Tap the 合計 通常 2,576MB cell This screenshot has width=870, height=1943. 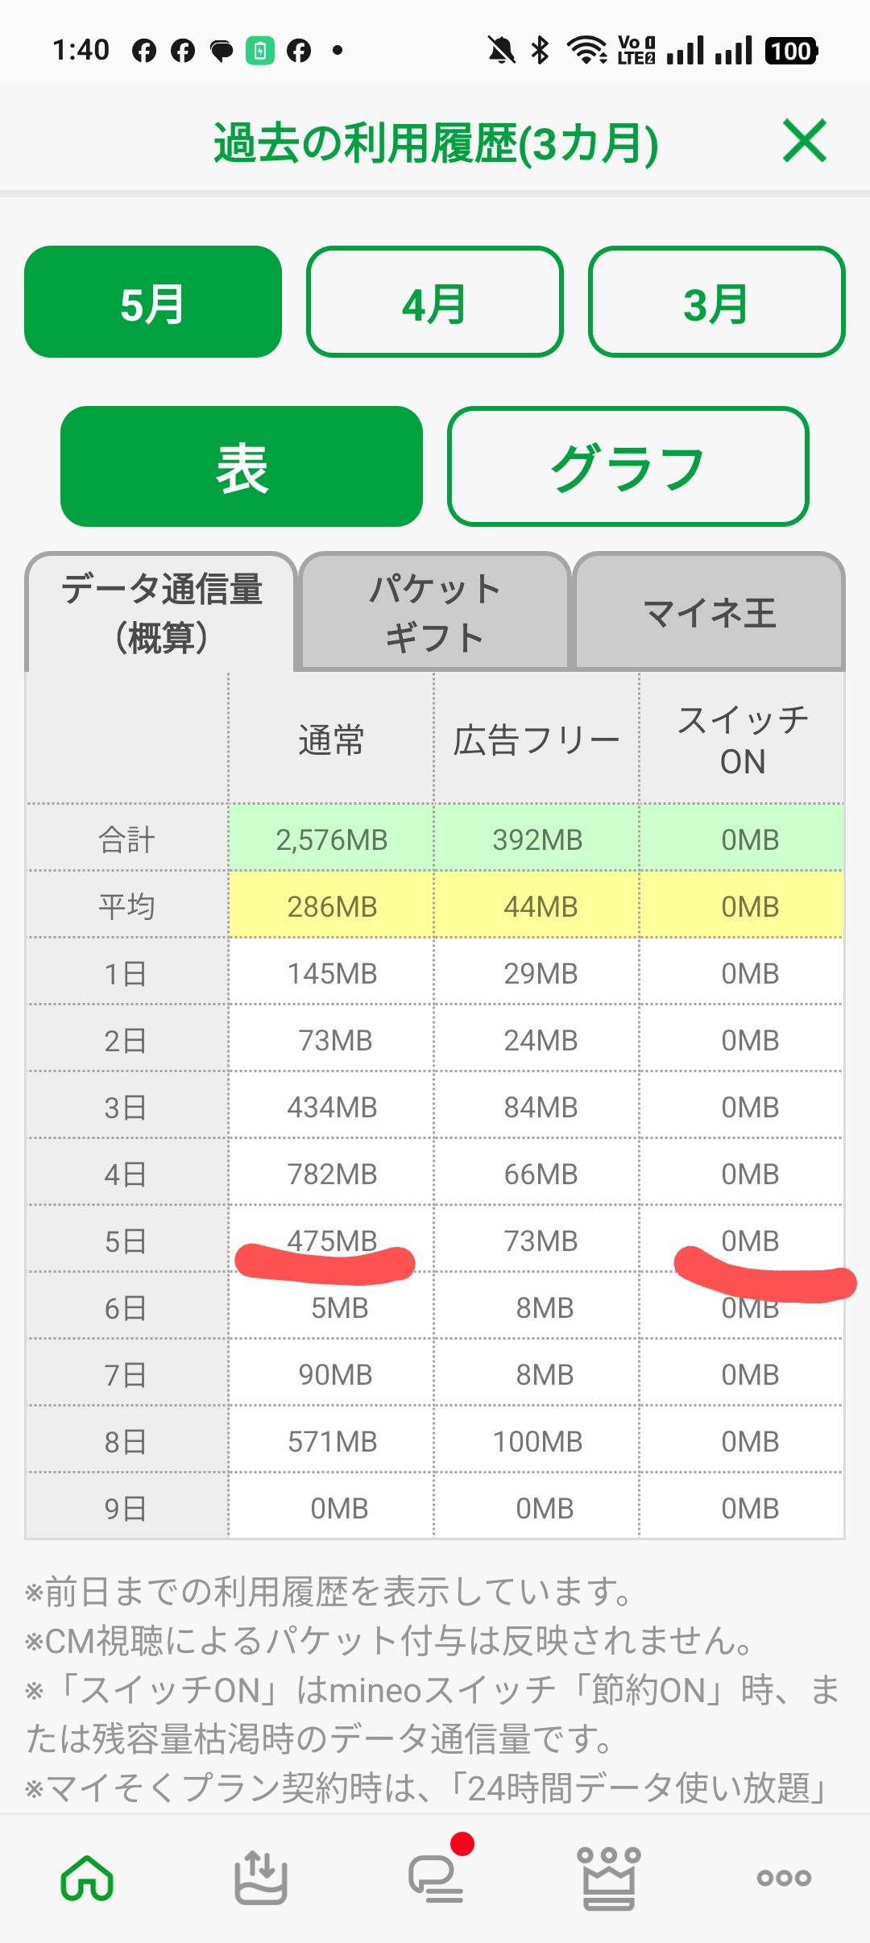pos(331,839)
